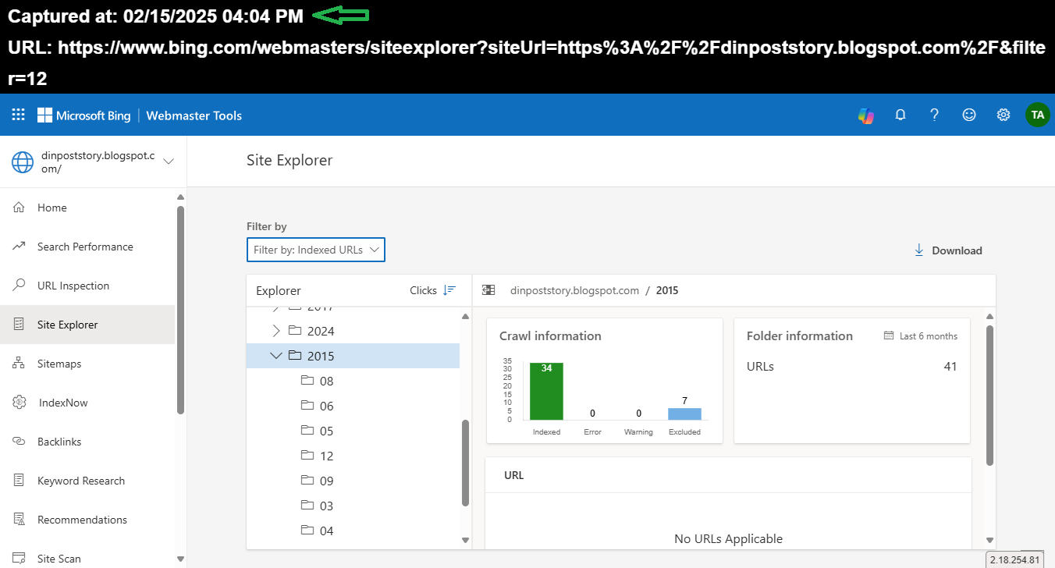Click the blue Excluded bar
This screenshot has height=568, width=1055.
click(684, 414)
